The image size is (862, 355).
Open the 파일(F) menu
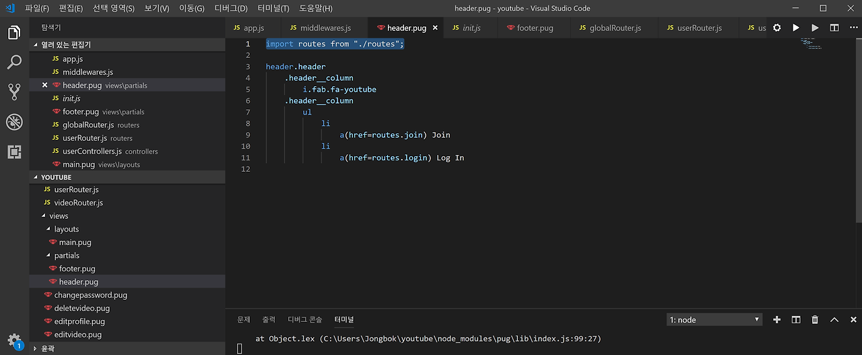coord(37,8)
